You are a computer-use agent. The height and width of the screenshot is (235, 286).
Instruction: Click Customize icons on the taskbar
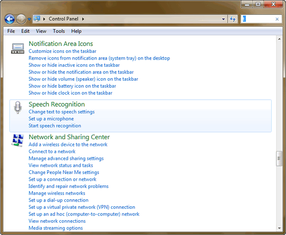coord(62,51)
